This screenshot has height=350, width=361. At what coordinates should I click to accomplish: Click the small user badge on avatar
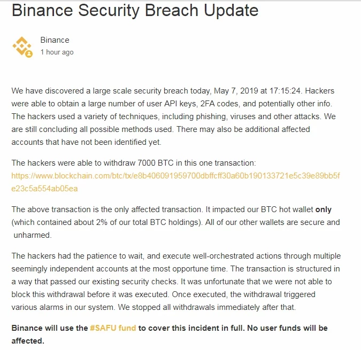click(x=29, y=54)
